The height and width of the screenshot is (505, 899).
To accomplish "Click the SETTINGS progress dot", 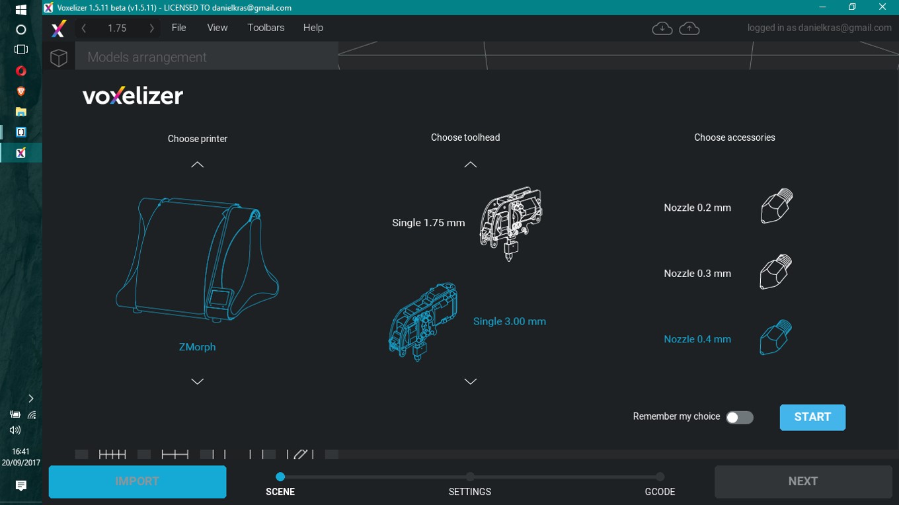I will [x=470, y=477].
